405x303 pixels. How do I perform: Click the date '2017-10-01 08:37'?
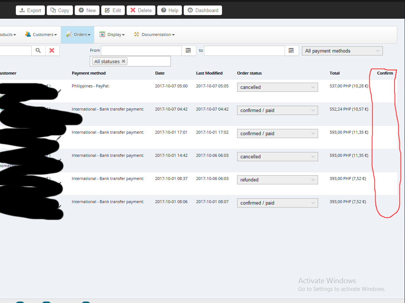coord(171,178)
